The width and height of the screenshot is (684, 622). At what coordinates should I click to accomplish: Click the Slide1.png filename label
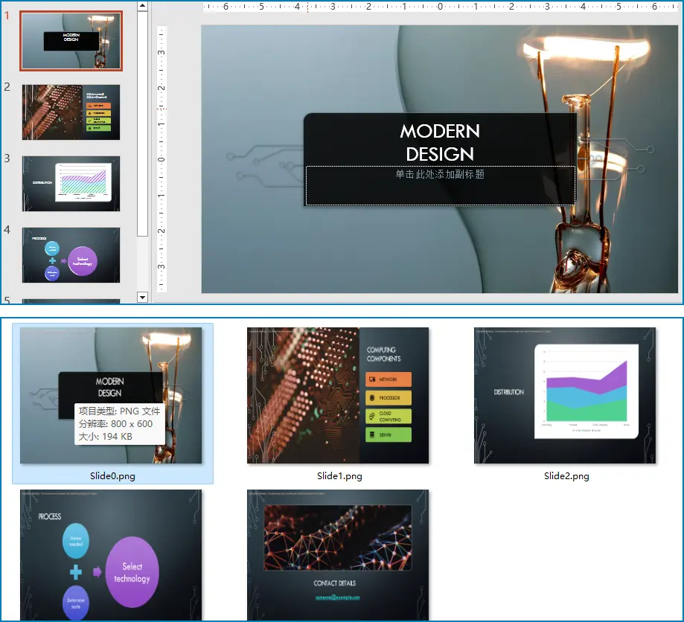coord(339,476)
